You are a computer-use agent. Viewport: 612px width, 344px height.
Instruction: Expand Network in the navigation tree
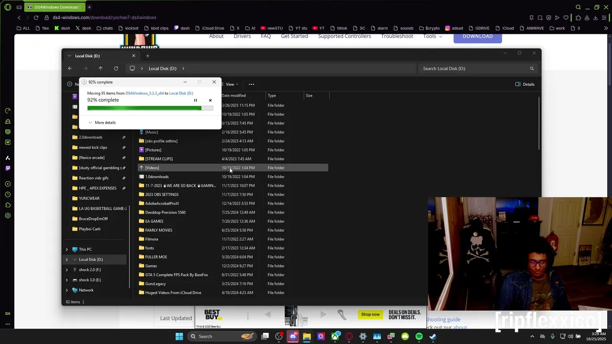click(66, 290)
